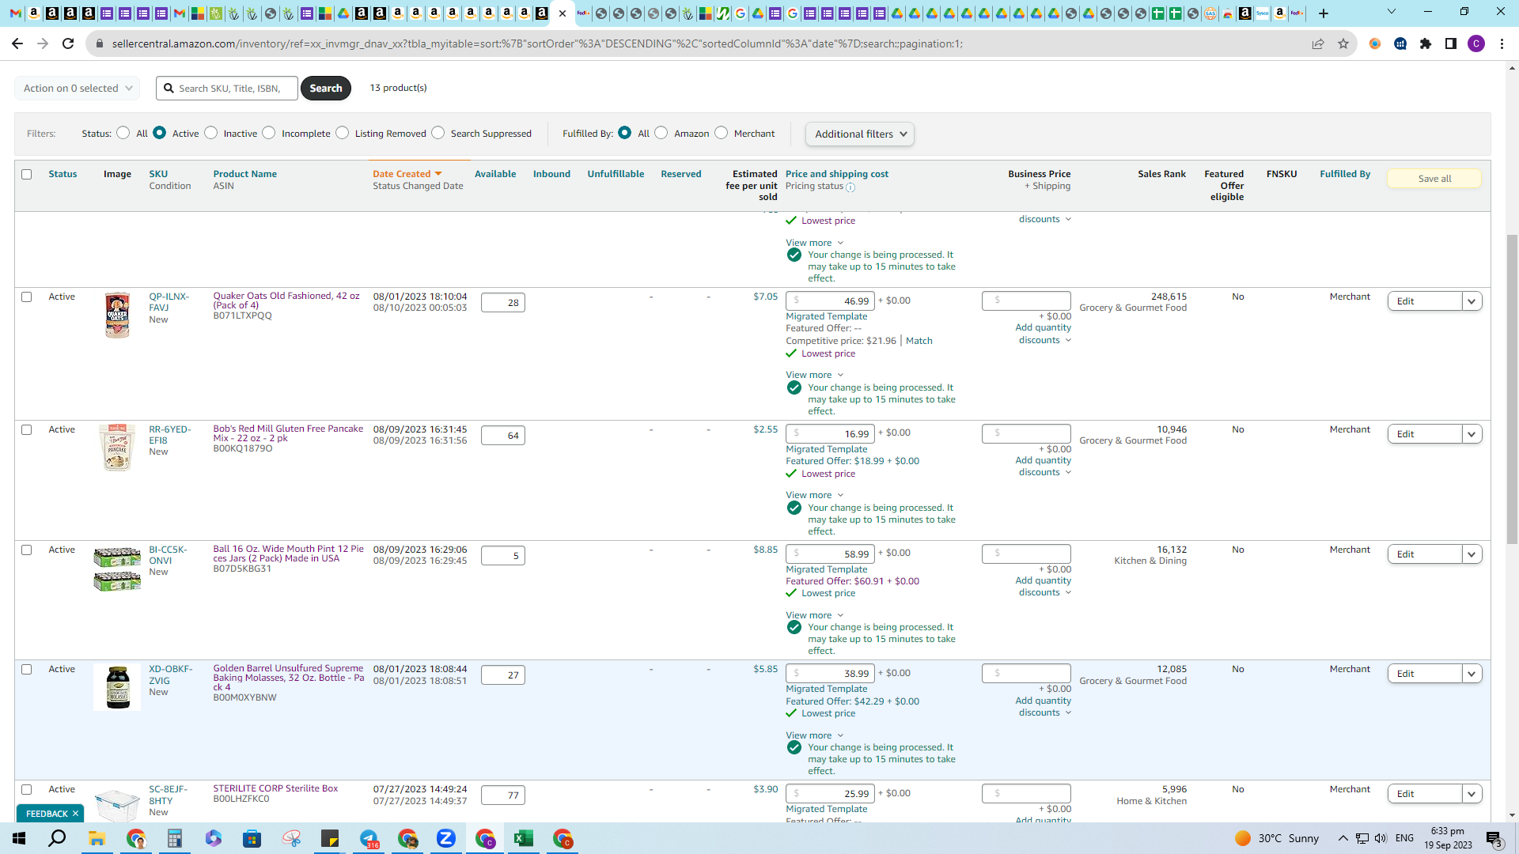Go back to the previous page
The image size is (1519, 854).
click(x=17, y=43)
